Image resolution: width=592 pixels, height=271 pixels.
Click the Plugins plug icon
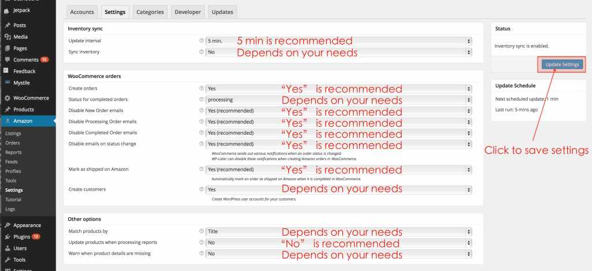click(x=7, y=237)
